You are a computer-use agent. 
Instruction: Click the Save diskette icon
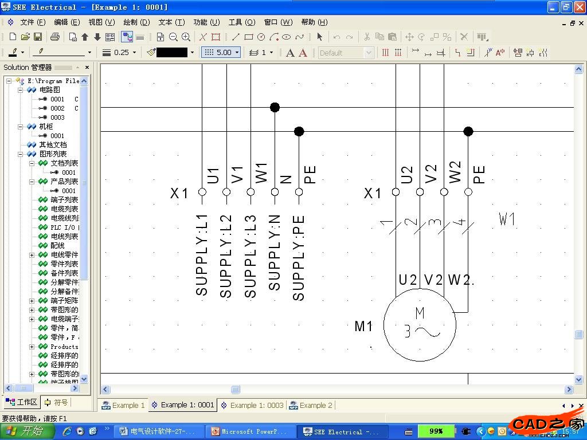38,37
